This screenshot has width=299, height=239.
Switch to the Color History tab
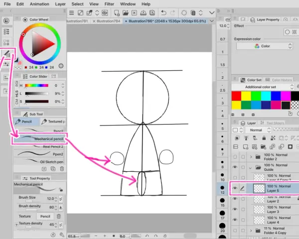(279, 80)
